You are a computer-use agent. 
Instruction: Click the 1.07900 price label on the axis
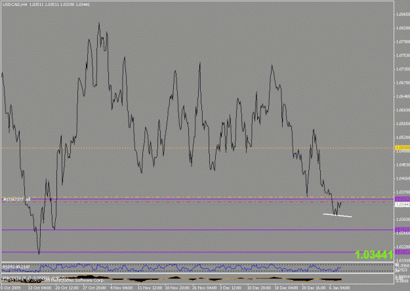pos(403,42)
